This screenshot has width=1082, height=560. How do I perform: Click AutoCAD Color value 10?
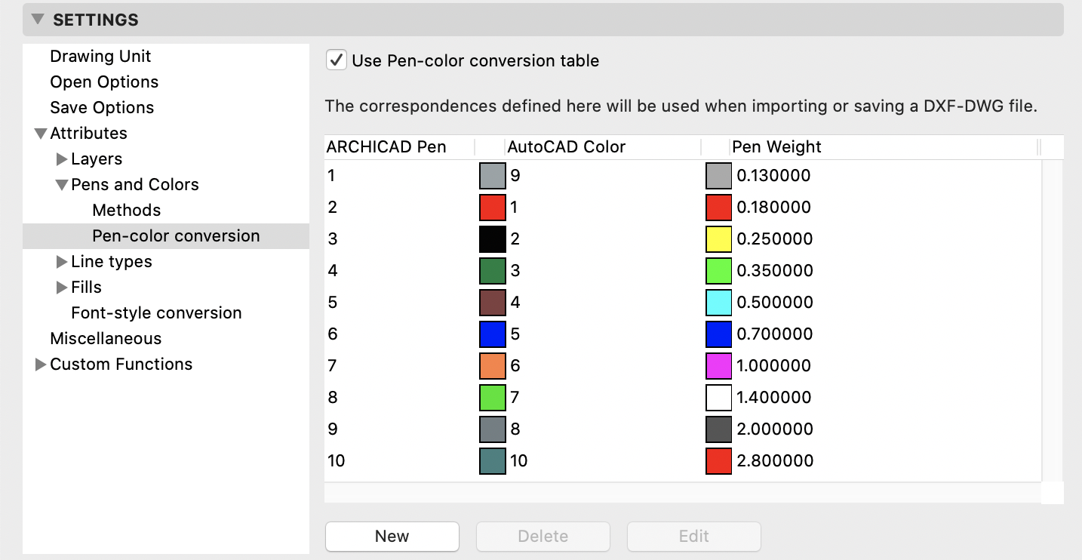click(x=519, y=461)
